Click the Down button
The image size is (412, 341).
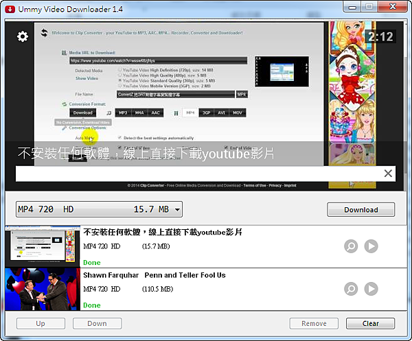click(x=98, y=323)
